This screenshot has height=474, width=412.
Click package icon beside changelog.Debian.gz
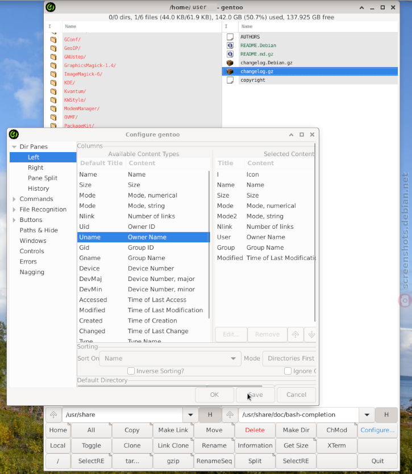tap(230, 63)
